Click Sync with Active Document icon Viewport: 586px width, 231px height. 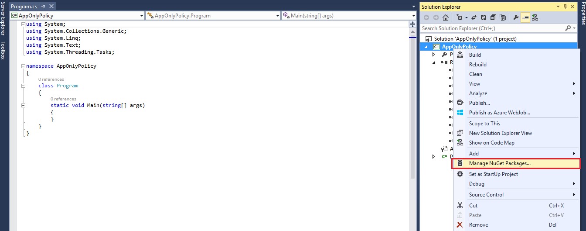click(474, 18)
